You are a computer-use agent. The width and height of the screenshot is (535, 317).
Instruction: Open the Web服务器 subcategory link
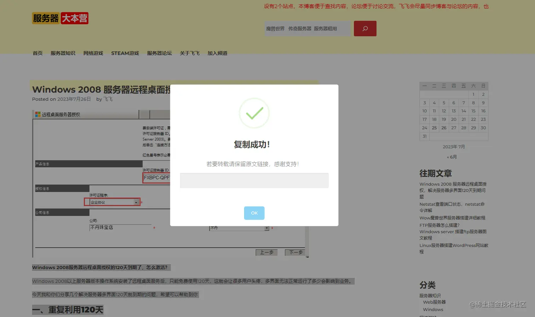435,302
